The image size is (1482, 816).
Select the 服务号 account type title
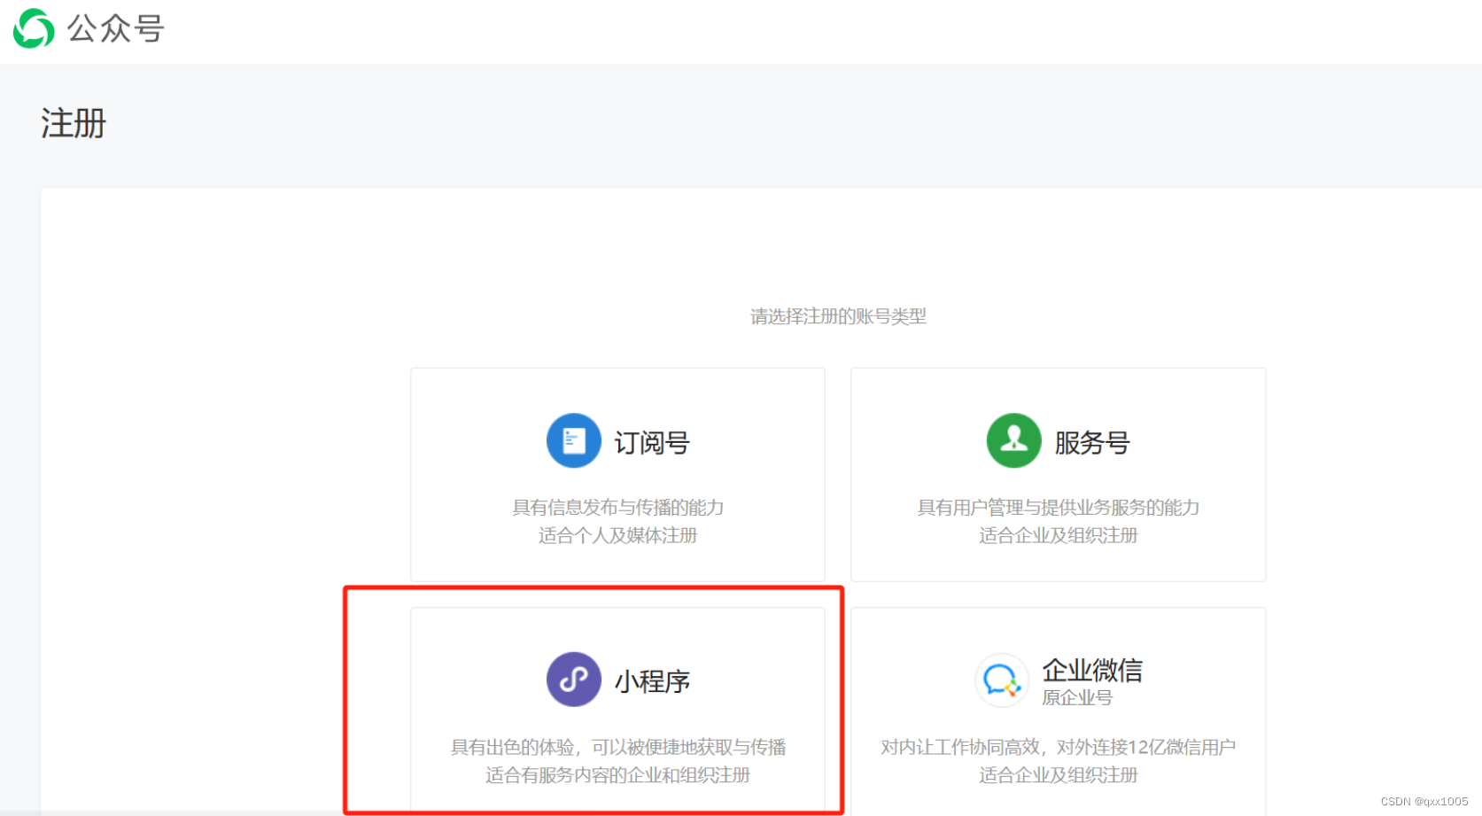(x=1092, y=442)
